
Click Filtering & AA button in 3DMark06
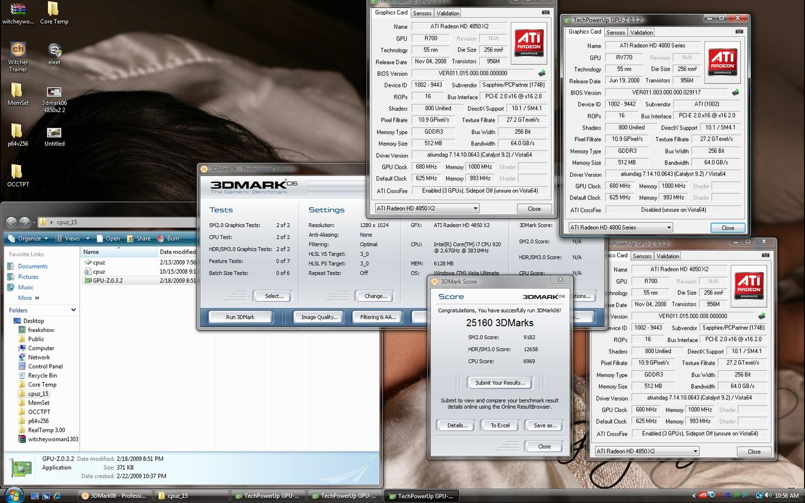point(378,317)
